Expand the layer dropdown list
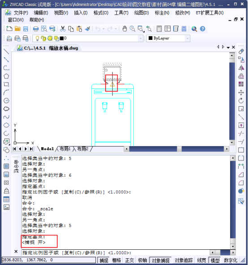The width and height of the screenshot is (248, 265). tap(141, 39)
